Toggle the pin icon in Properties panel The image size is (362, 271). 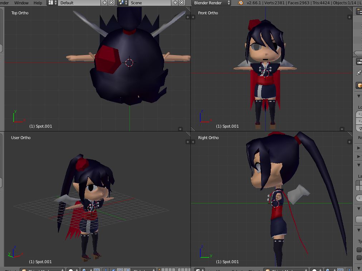point(359,73)
